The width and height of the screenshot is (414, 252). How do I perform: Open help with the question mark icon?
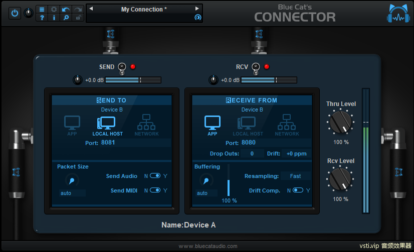pyautogui.click(x=42, y=17)
